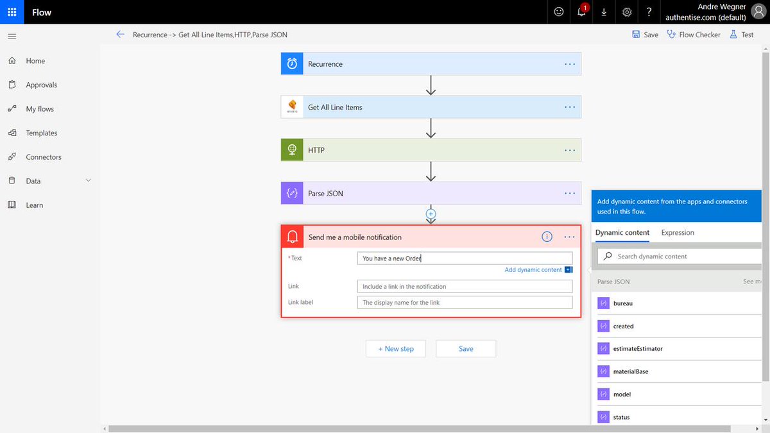This screenshot has height=433, width=770.
Task: Open mobile notification step ellipsis menu
Action: click(x=570, y=237)
